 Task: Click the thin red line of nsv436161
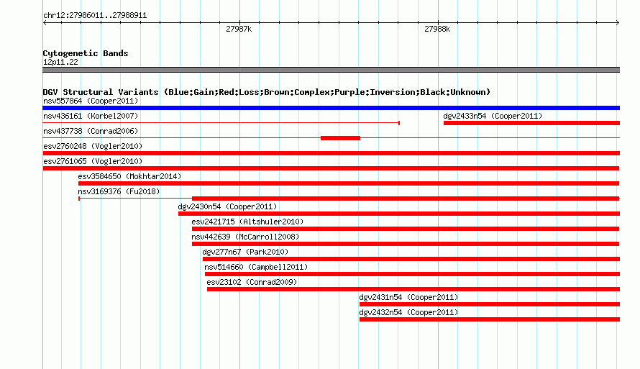click(x=221, y=123)
